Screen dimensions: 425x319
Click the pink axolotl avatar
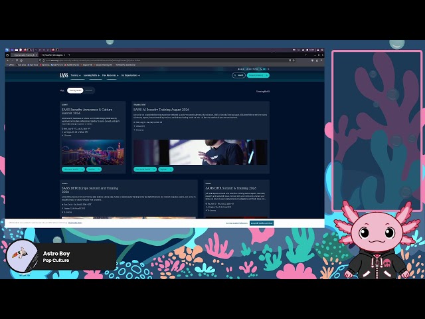click(x=377, y=240)
